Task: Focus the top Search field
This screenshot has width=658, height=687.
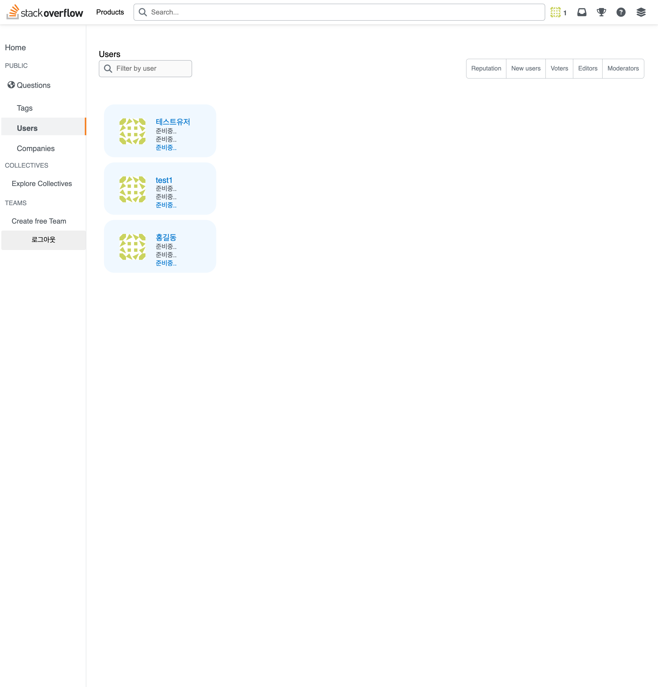Action: coord(339,12)
